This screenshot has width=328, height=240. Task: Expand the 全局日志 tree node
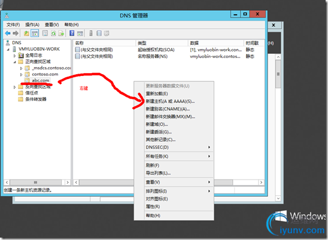click(x=14, y=56)
